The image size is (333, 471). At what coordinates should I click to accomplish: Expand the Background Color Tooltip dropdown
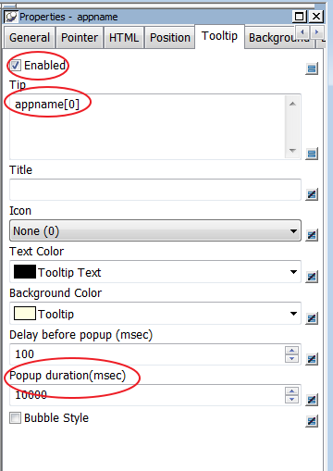(x=155, y=314)
